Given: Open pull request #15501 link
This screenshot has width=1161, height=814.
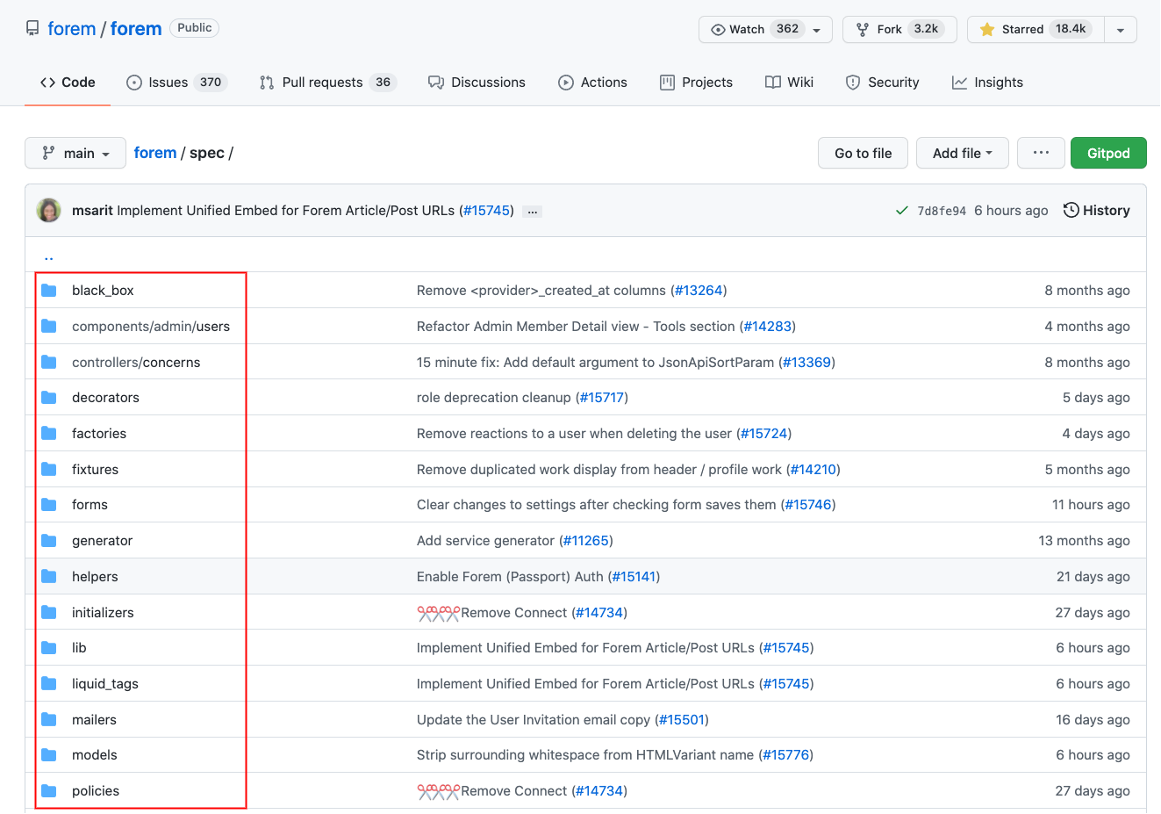Looking at the screenshot, I should click(x=682, y=720).
